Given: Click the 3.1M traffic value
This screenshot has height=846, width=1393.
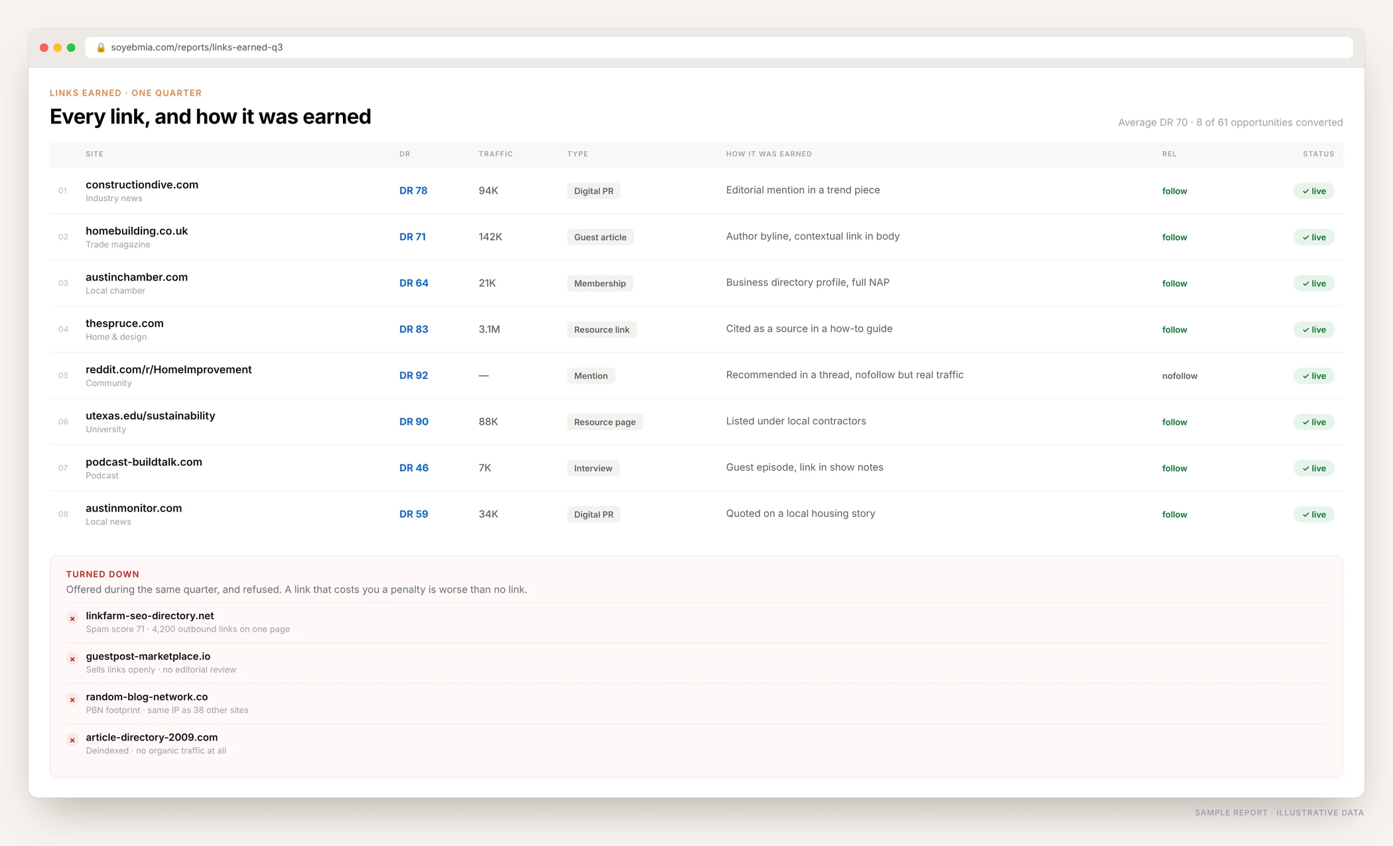Looking at the screenshot, I should (x=489, y=329).
